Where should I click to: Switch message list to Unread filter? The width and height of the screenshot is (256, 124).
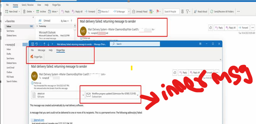click(x=47, y=20)
